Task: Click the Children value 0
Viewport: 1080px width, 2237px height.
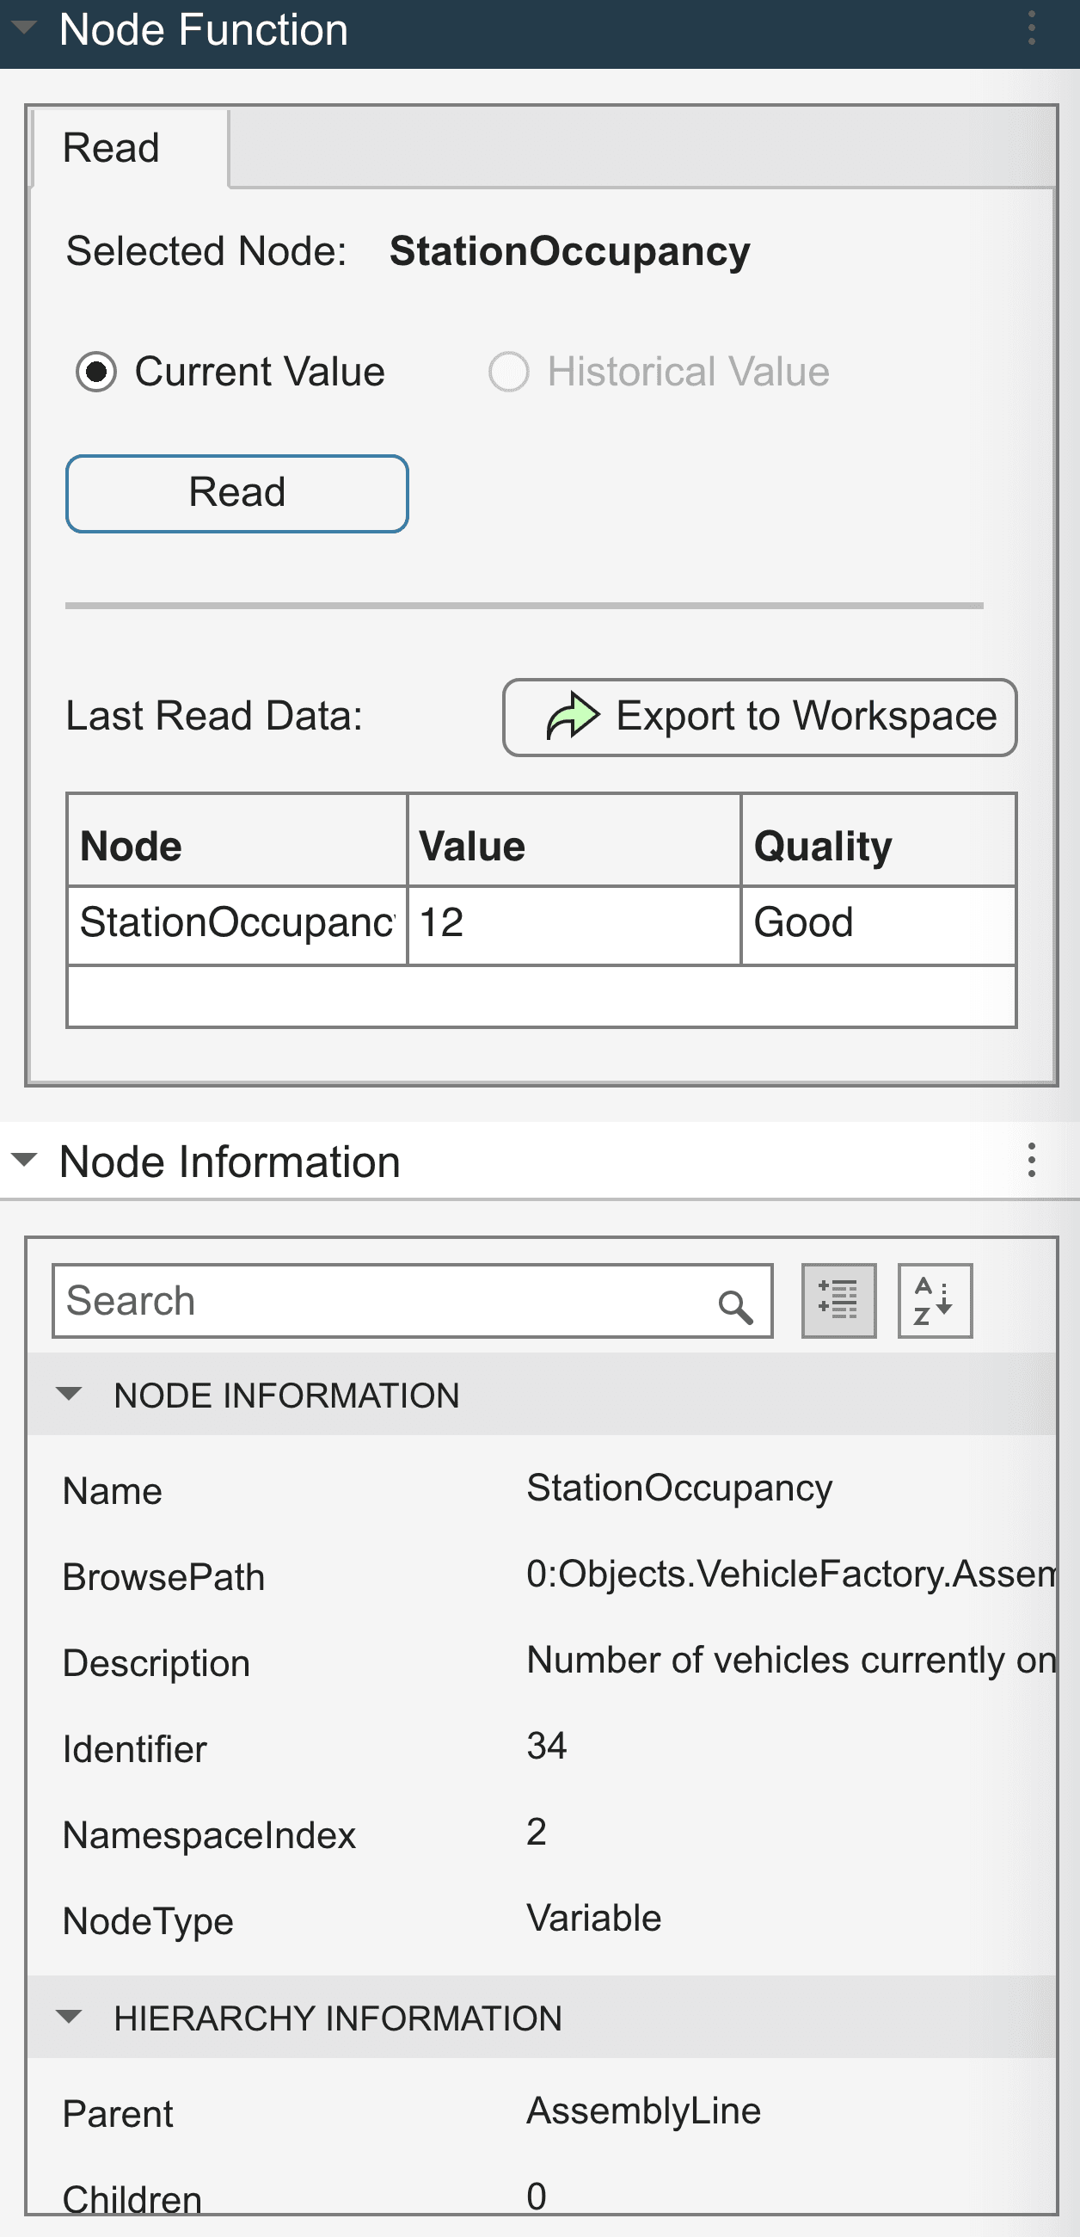Action: (537, 2197)
